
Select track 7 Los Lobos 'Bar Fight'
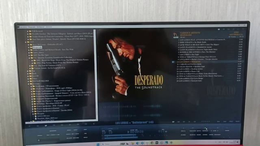210,54
